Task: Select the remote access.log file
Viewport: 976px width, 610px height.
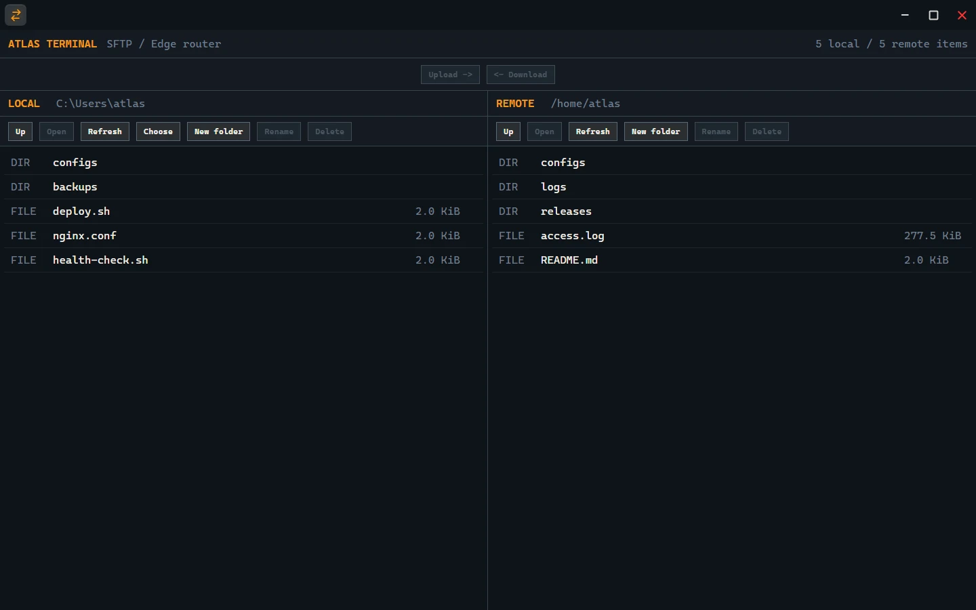Action: [x=732, y=236]
